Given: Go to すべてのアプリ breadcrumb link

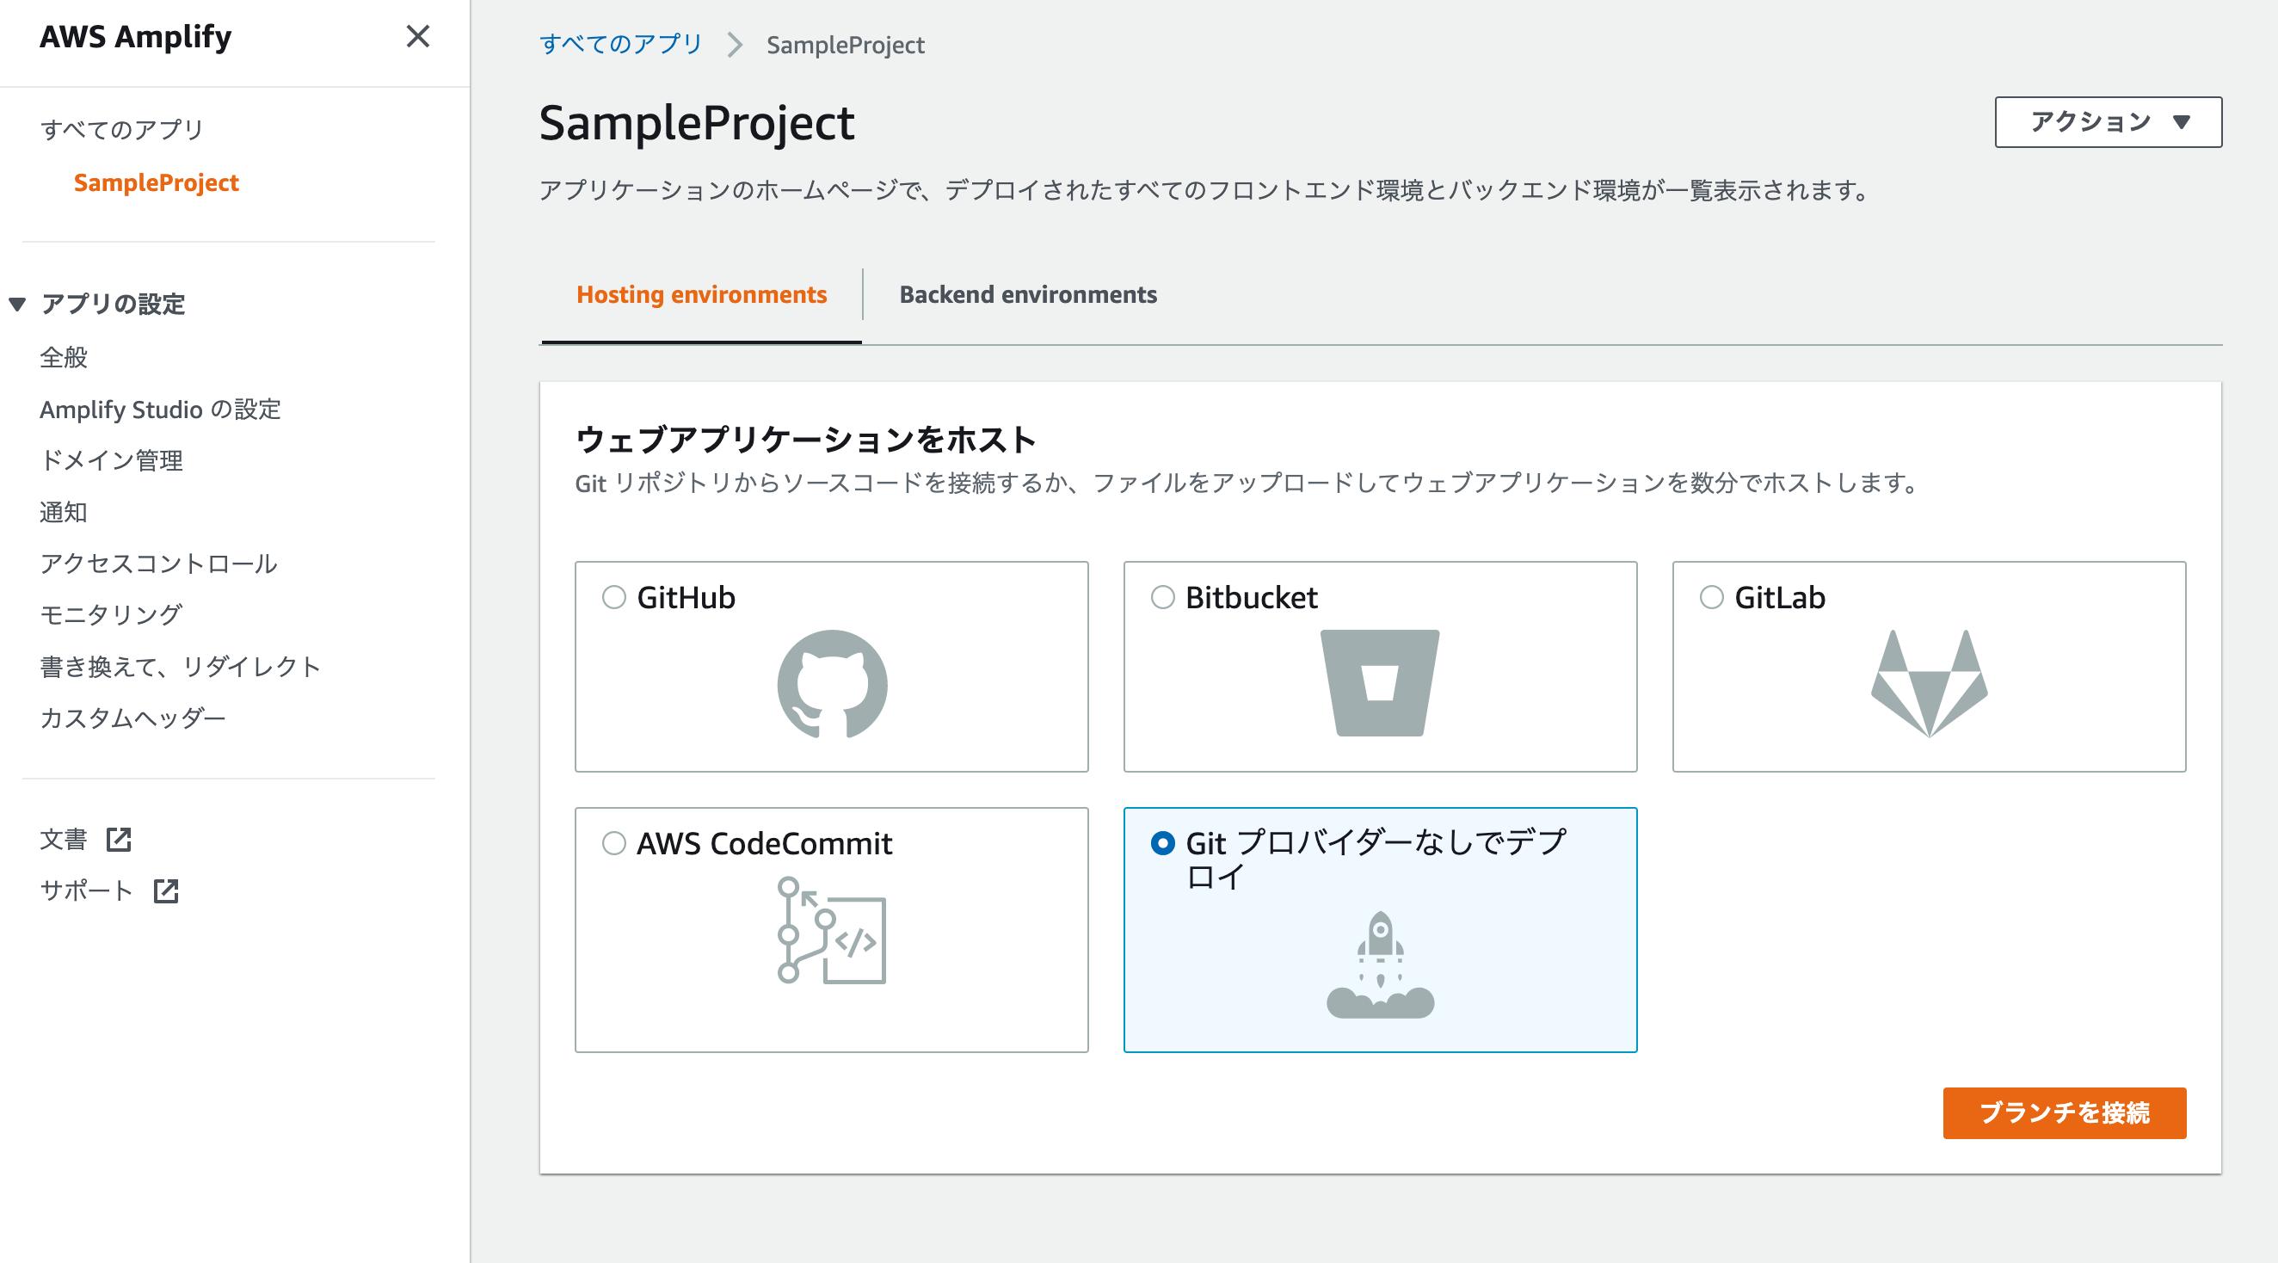Looking at the screenshot, I should [620, 44].
